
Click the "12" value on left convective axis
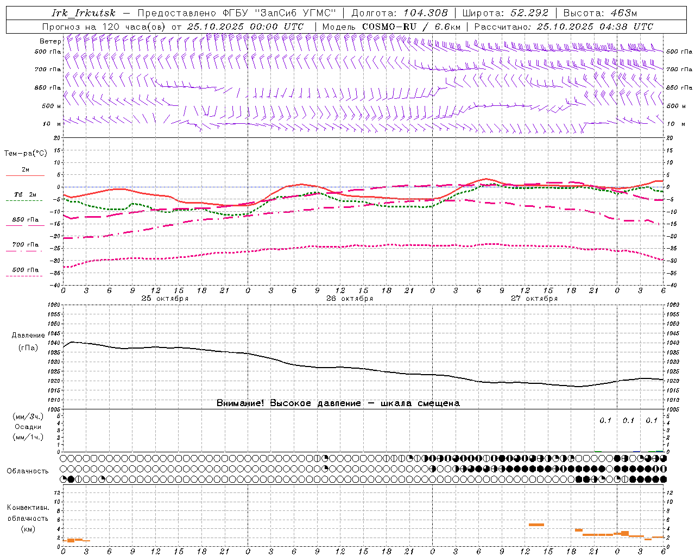[58, 492]
